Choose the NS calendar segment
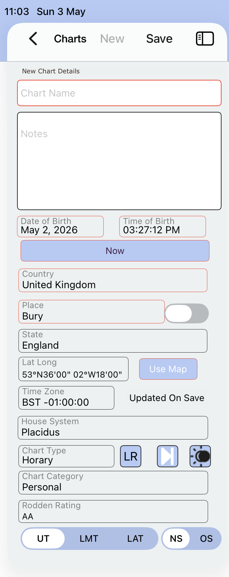Viewport: 229px width, 577px height. [176, 539]
